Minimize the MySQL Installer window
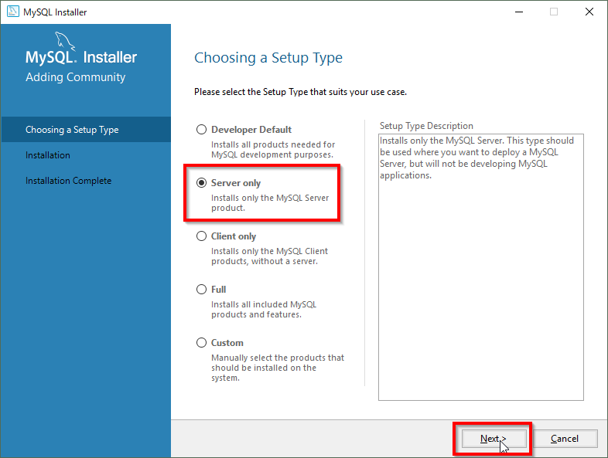Viewport: 608px width, 458px height. click(519, 12)
